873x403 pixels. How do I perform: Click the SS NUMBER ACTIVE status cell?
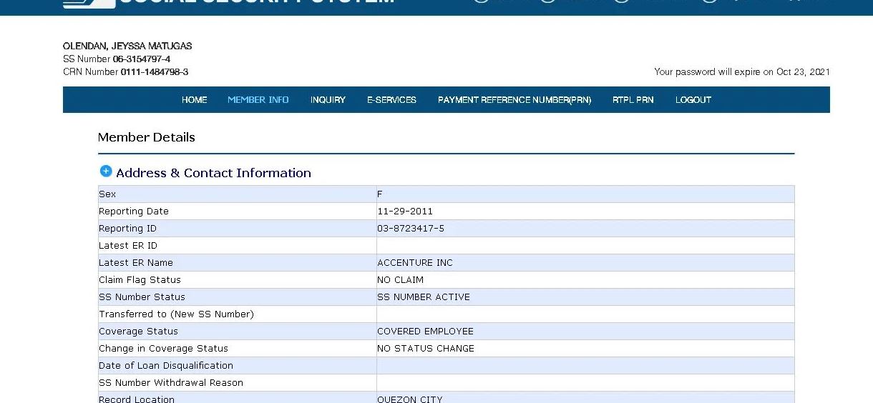[x=424, y=297]
